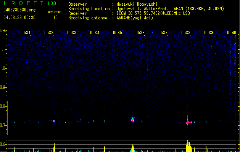Image resolution: width=240 pixels, height=152 pixels.
Task: Click the 0535 time marker
Action: click(x=118, y=33)
